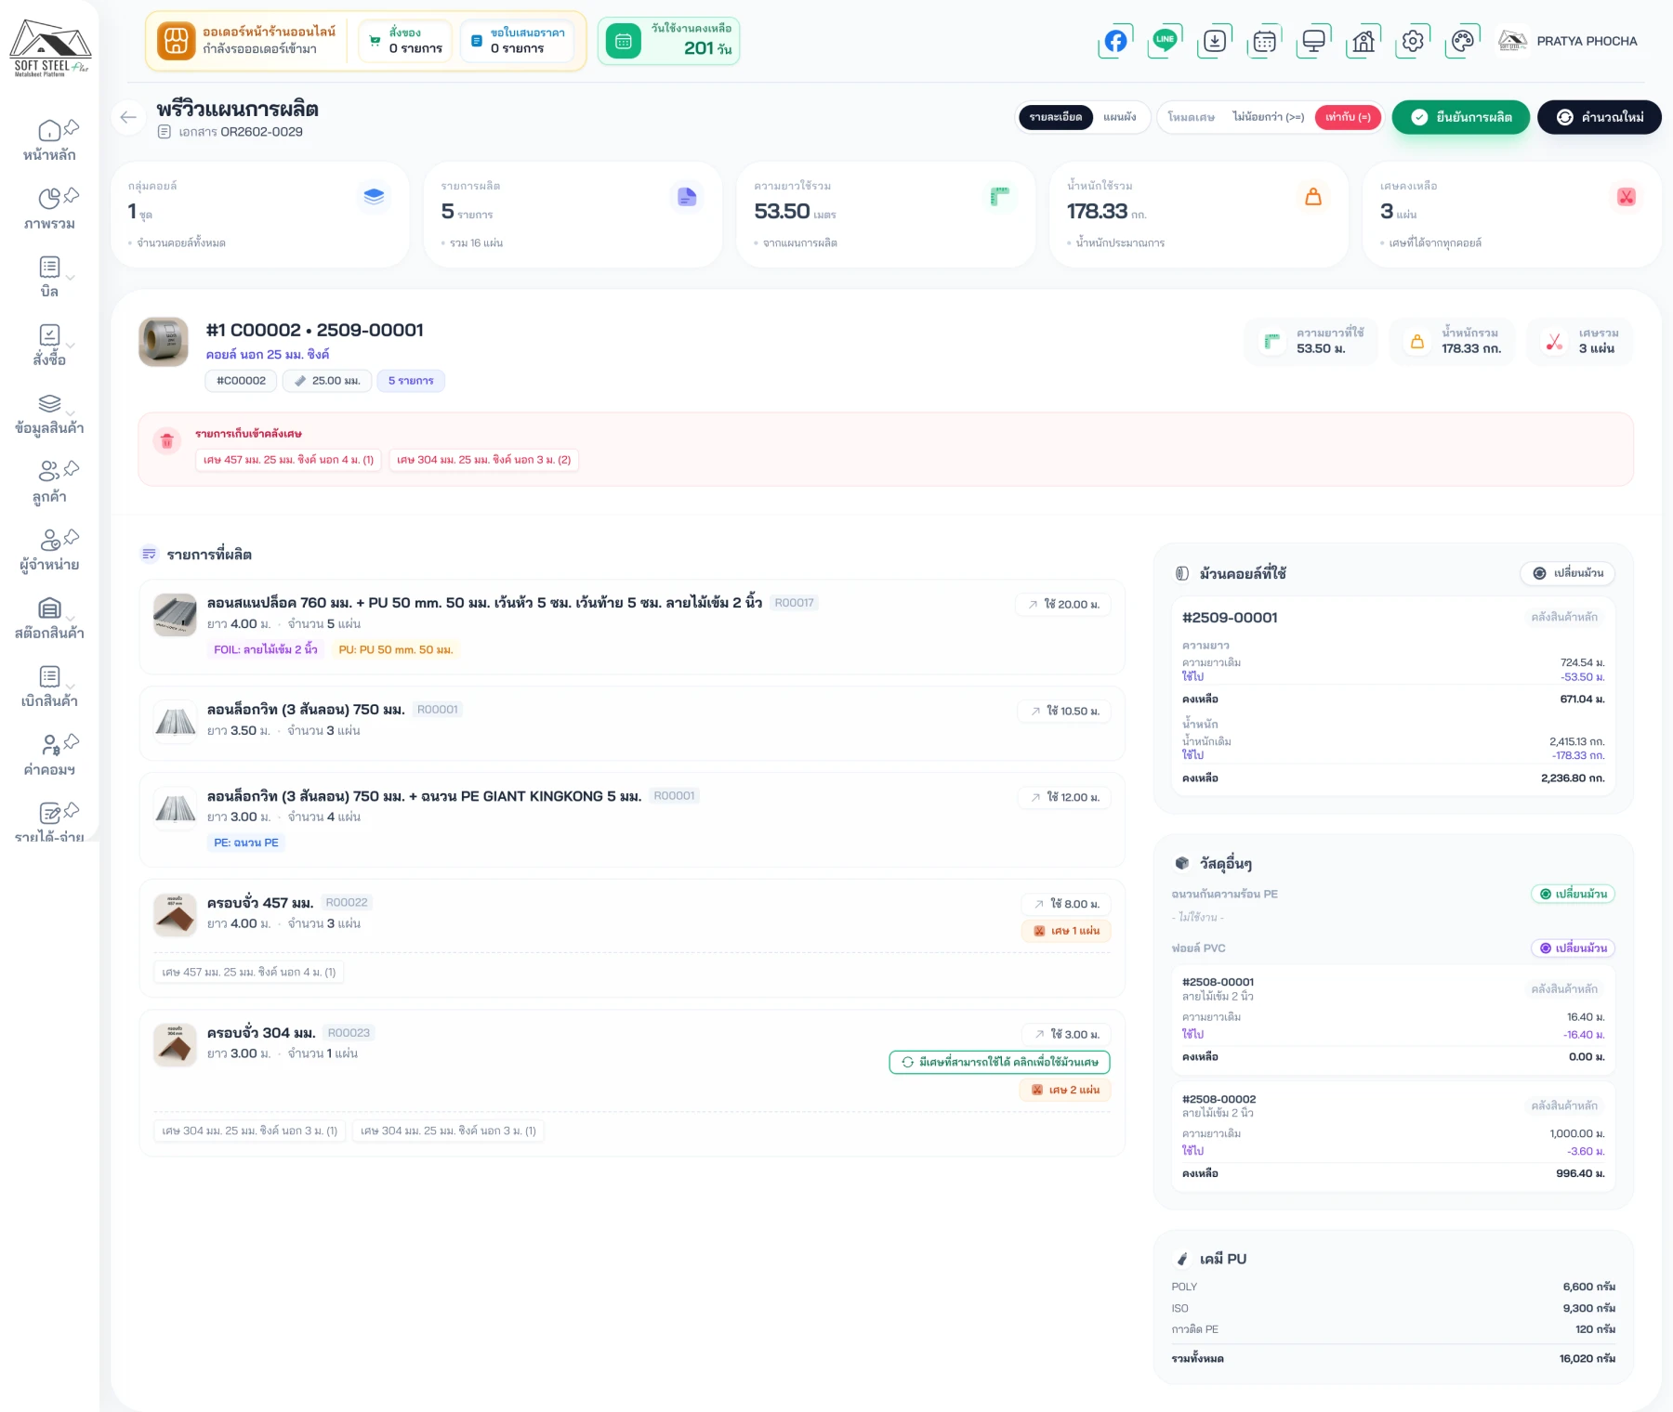This screenshot has width=1673, height=1412.
Task: Click ใช้ 10.50 ม. on ลอนล็อกวิท 750 row
Action: point(1064,711)
